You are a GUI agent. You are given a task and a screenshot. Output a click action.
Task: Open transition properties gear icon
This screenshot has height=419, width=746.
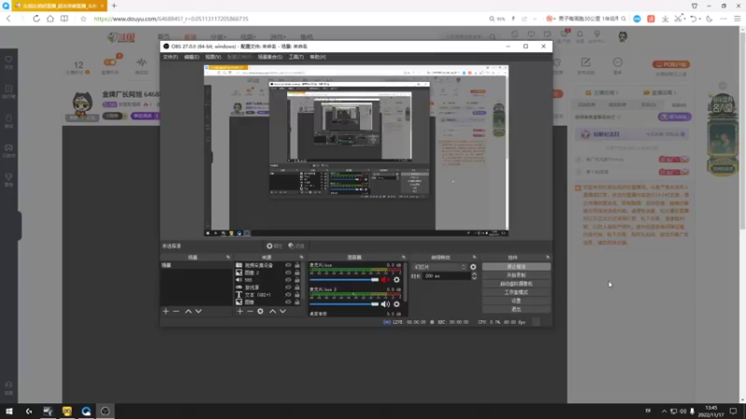[473, 267]
